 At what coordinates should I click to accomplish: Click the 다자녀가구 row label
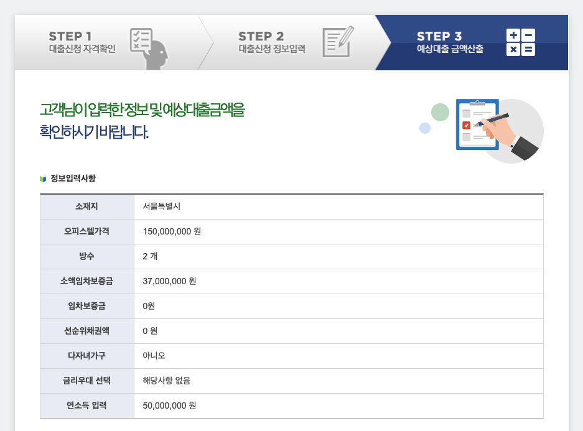tap(86, 356)
